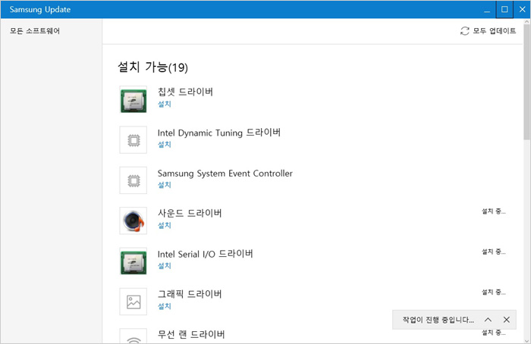Click the 무선 랜 드라이버 title

[191, 334]
